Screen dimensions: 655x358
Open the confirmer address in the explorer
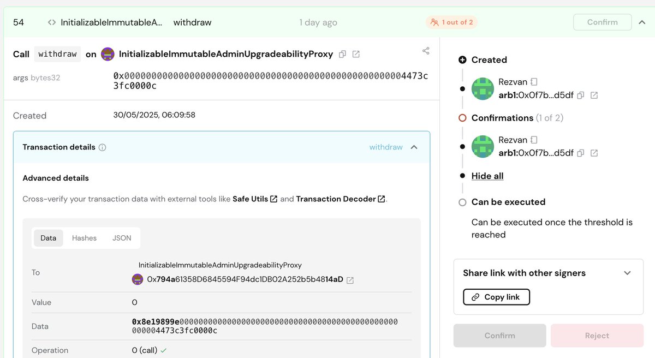click(x=594, y=153)
